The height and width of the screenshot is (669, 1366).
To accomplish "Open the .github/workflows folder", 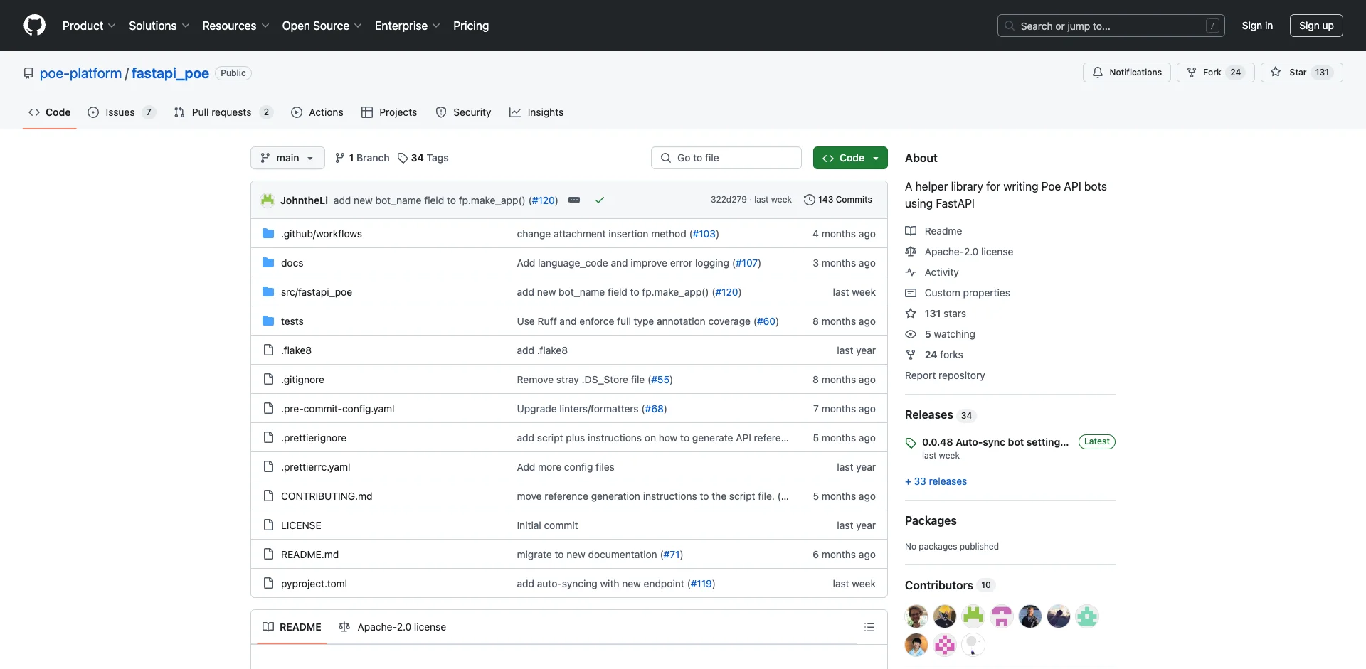I will [x=322, y=234].
